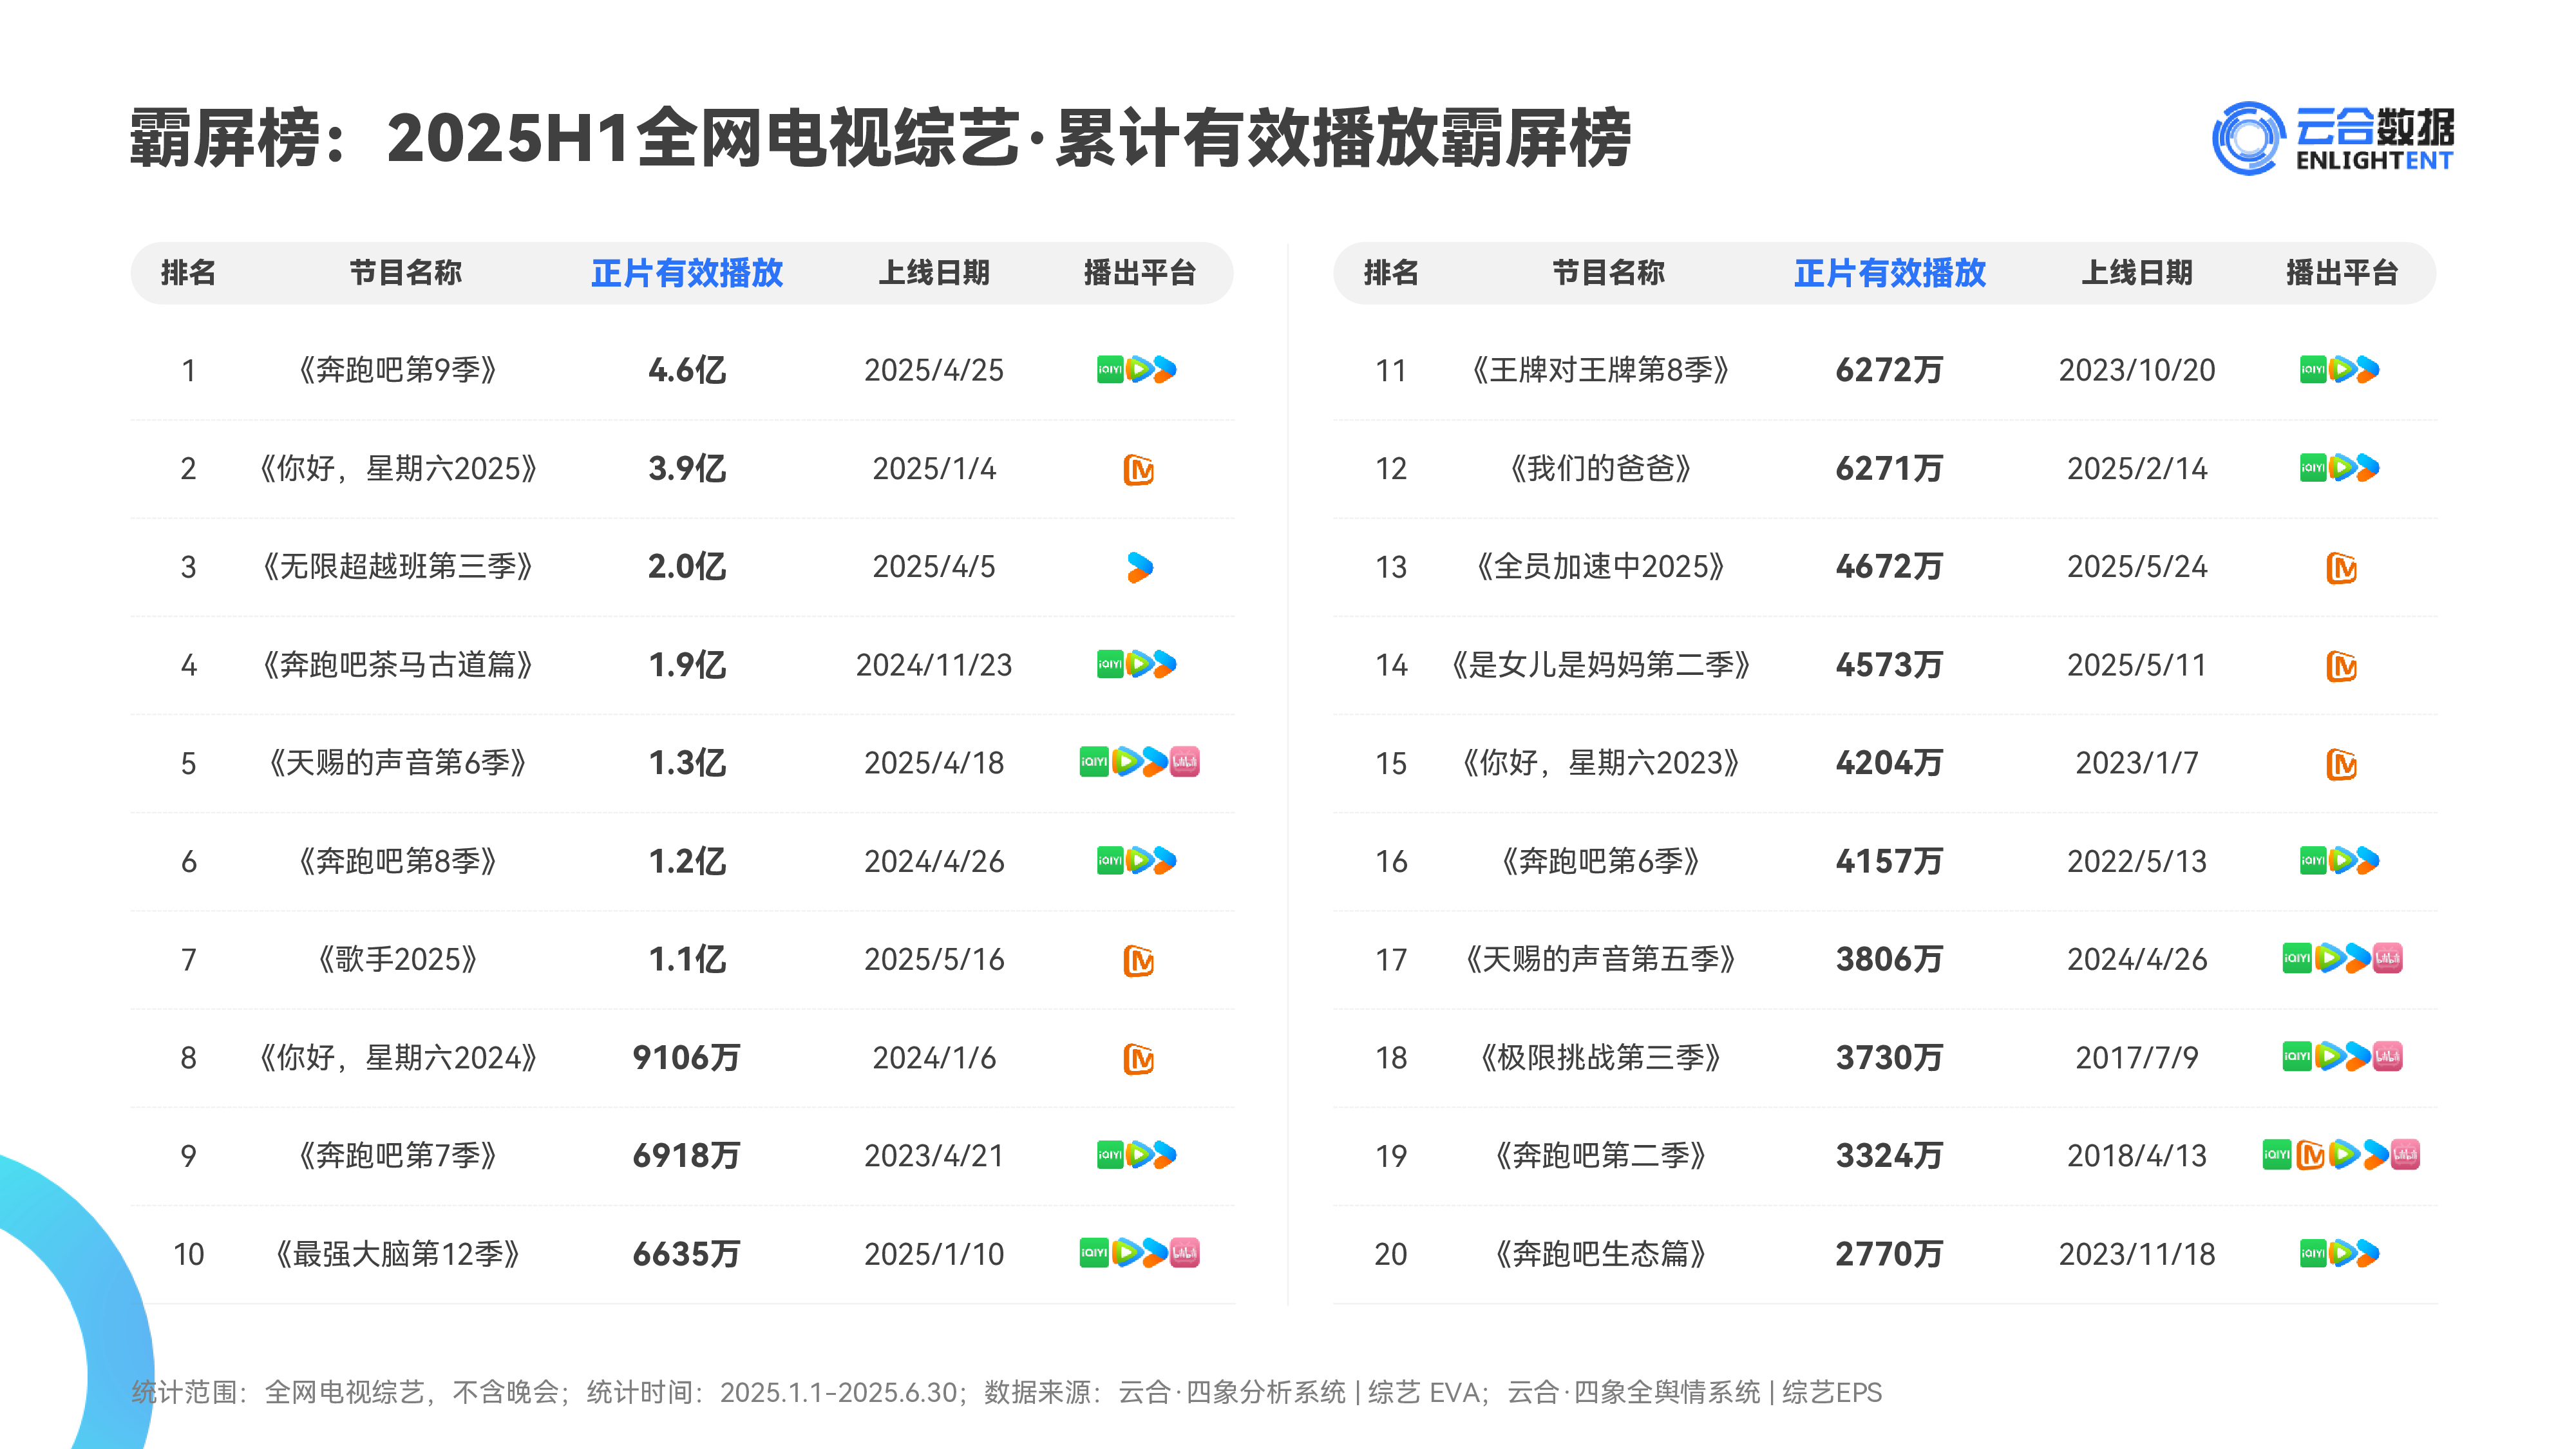Click the right table 排名 header
Screen dimensions: 2576x1449
tap(1391, 273)
